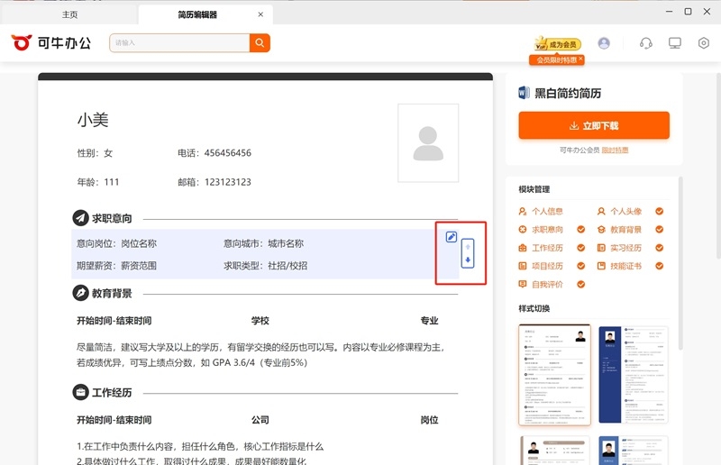This screenshot has width=721, height=465.
Task: Click the monitor screen icon in header
Action: [674, 43]
